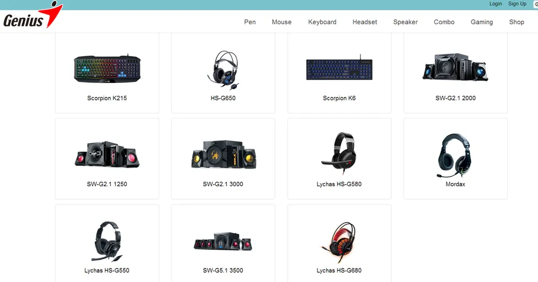This screenshot has width=538, height=282.
Task: Open the Scorpion K6 keyboard image
Action: point(339,68)
